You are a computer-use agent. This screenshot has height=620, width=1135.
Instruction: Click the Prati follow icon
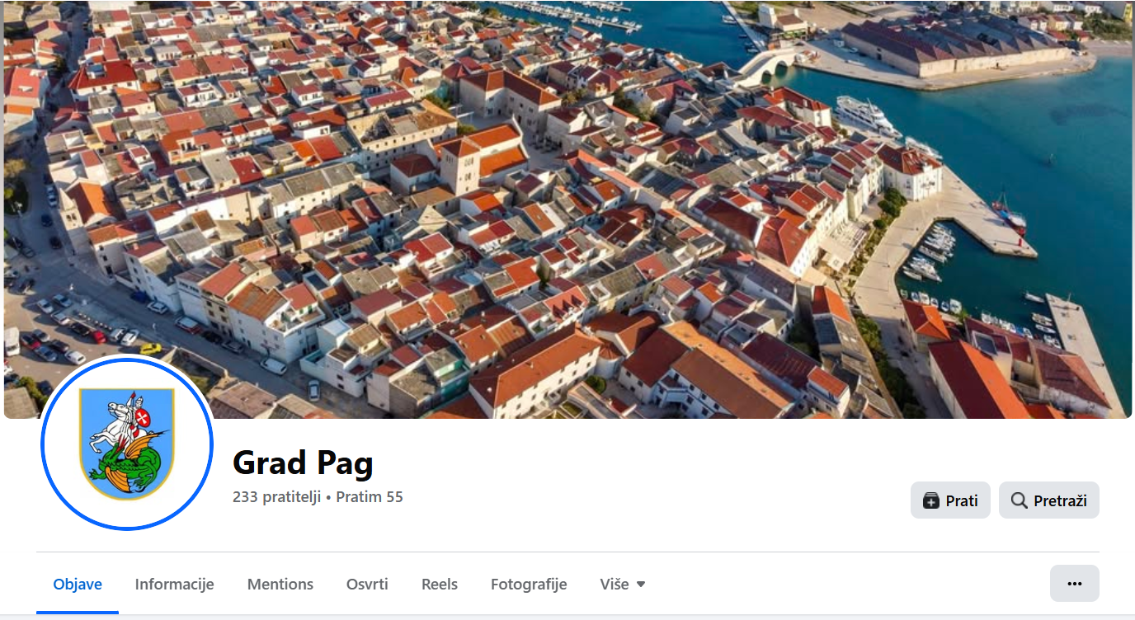(930, 500)
